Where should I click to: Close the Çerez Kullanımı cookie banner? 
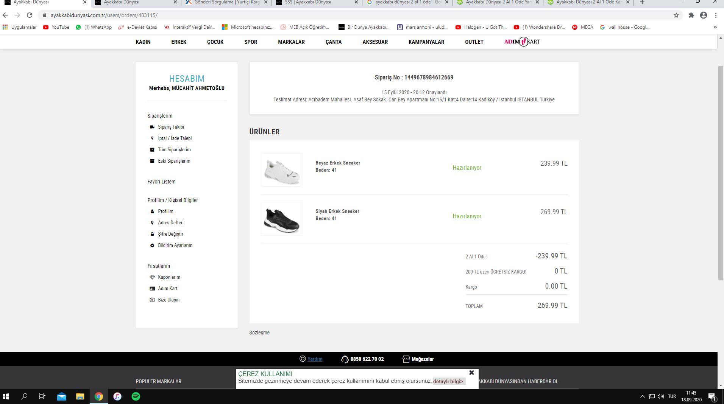(471, 373)
